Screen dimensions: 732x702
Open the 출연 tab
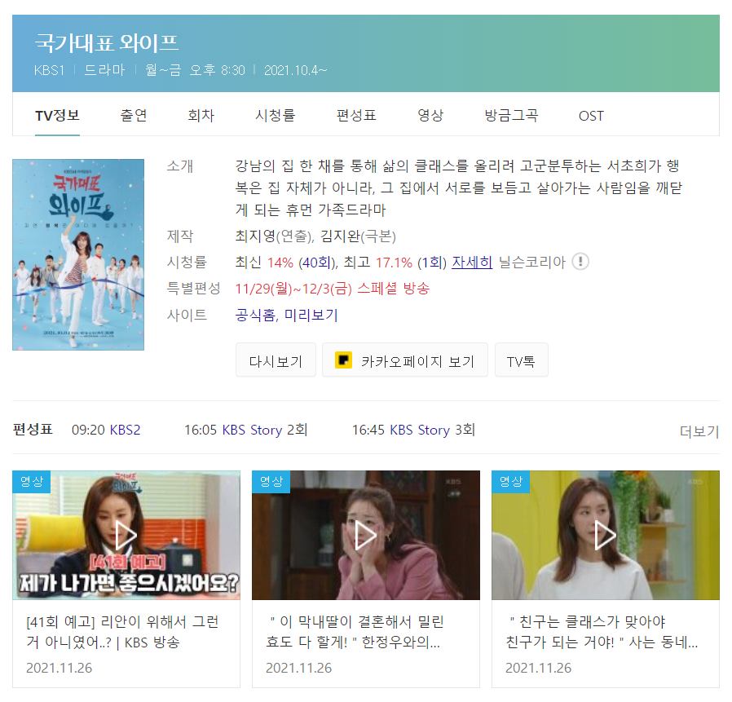tap(134, 115)
